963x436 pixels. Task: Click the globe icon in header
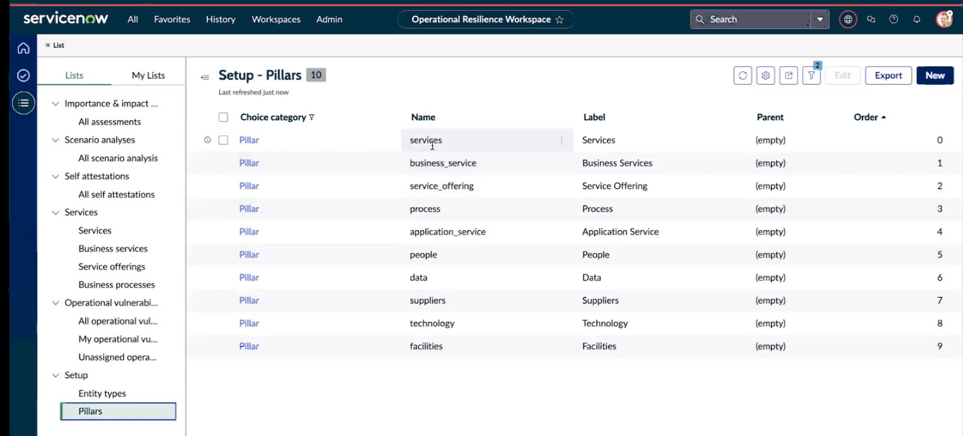848,20
